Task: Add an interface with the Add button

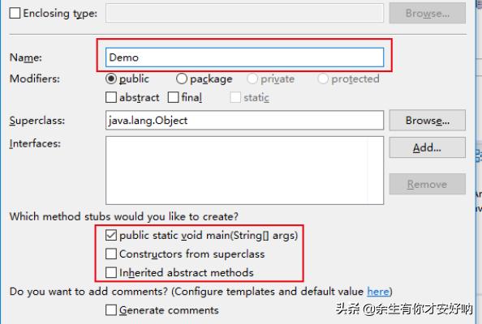Action: click(428, 147)
